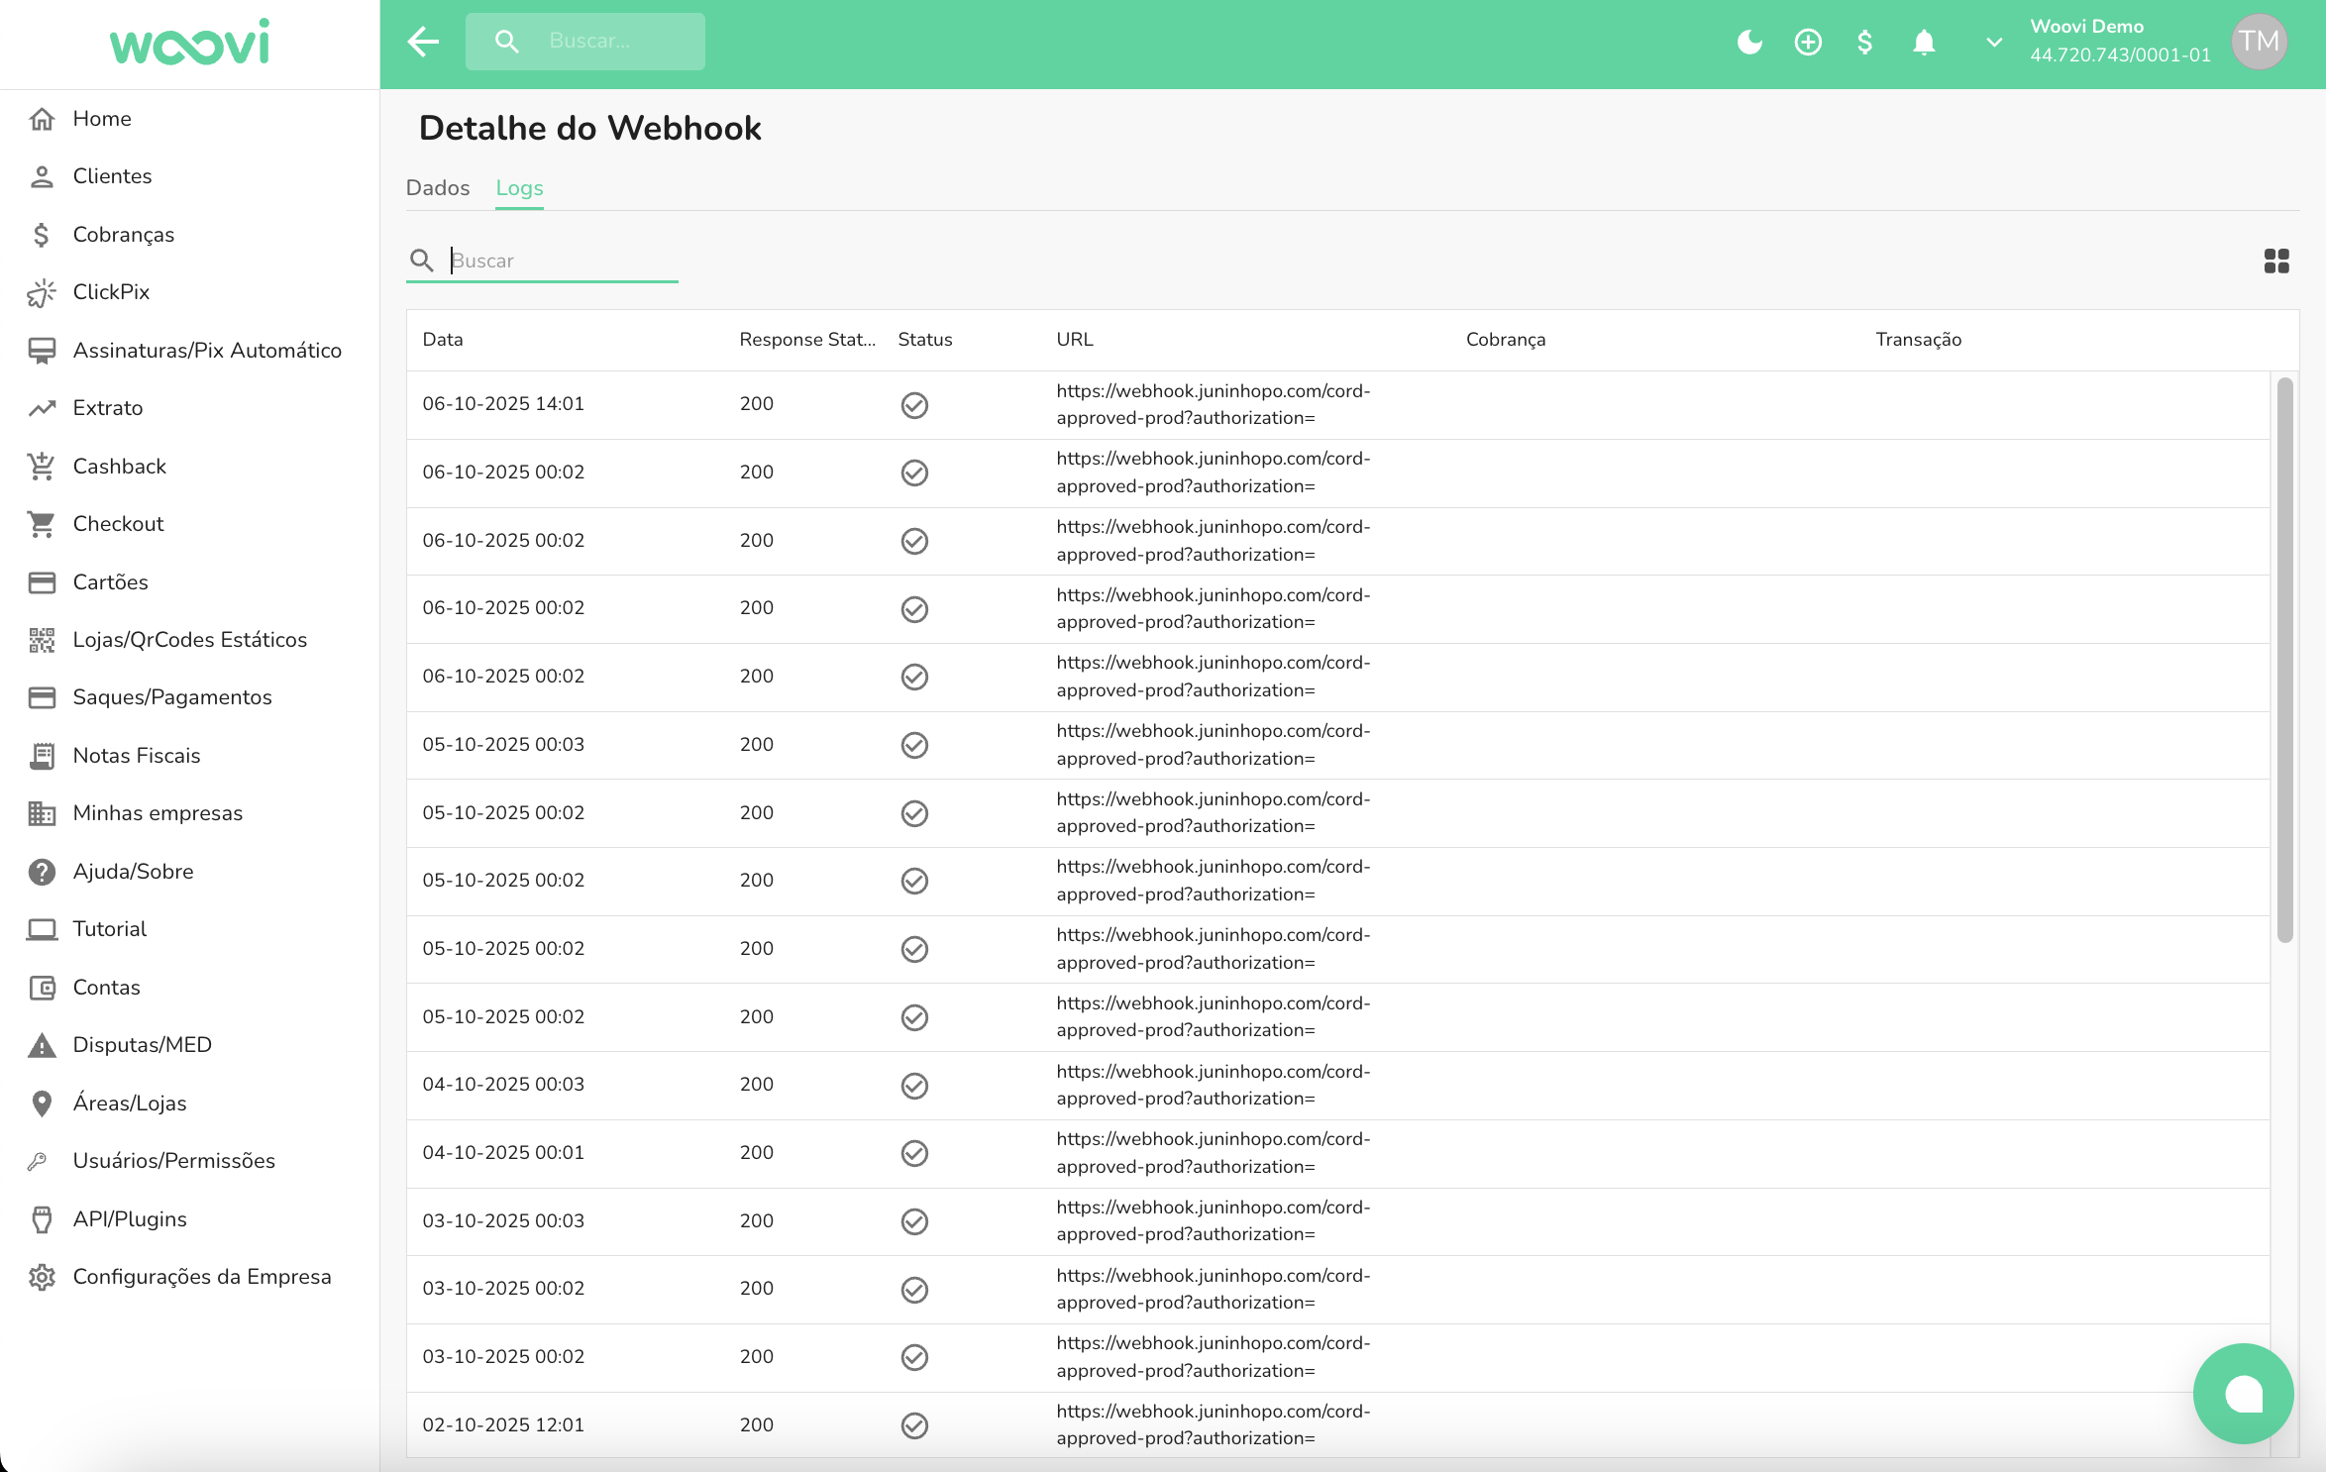
Task: Click the Data column header
Action: coord(443,339)
